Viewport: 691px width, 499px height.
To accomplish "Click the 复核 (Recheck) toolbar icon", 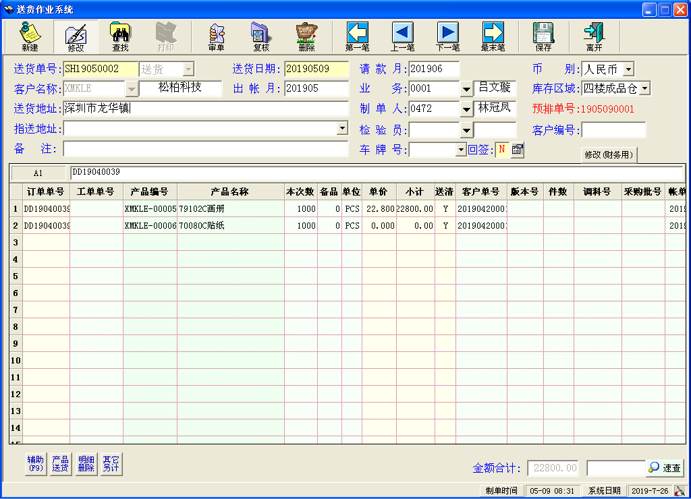I will (261, 36).
